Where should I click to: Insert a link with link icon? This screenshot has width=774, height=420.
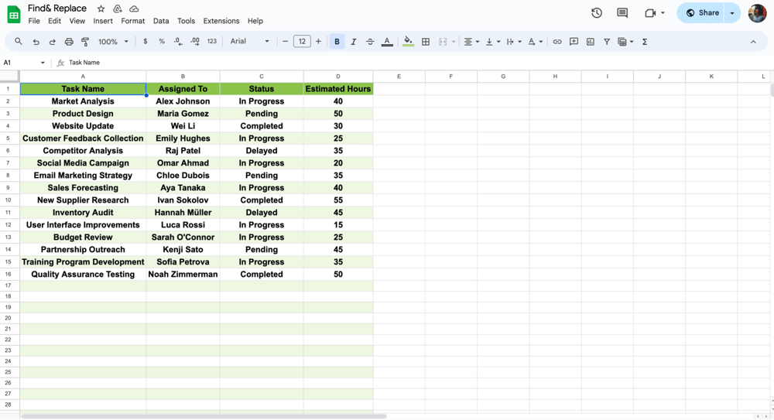pos(557,42)
